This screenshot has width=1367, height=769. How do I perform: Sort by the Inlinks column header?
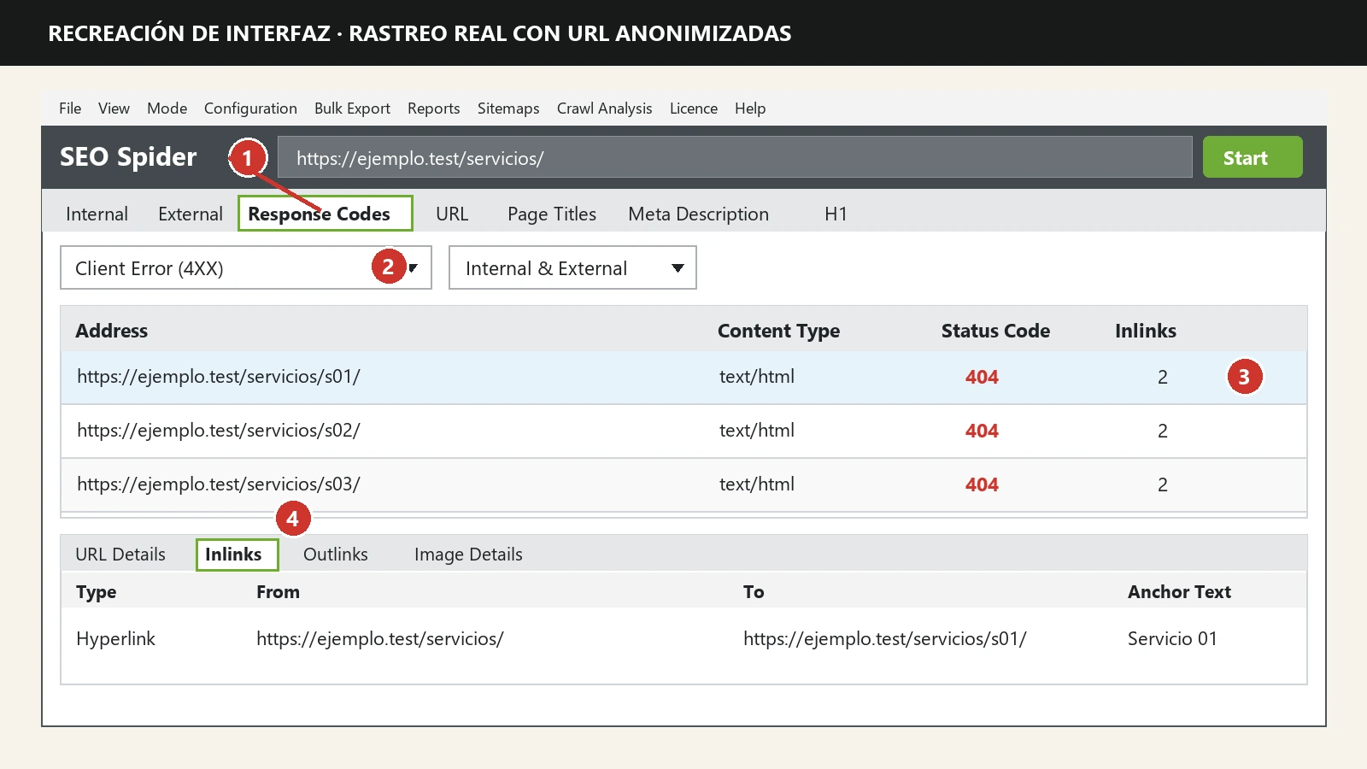point(1145,331)
